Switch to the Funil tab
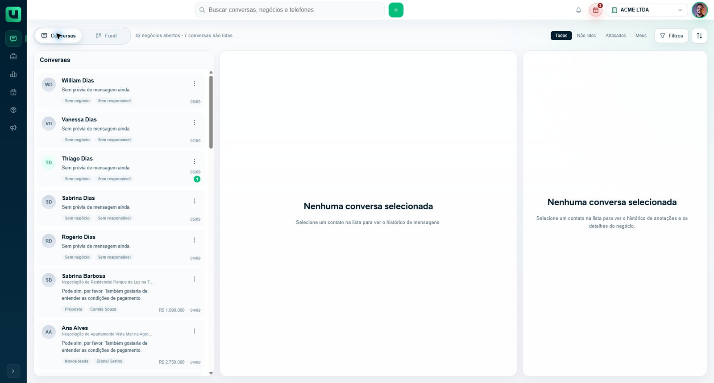The height and width of the screenshot is (383, 714). point(106,36)
